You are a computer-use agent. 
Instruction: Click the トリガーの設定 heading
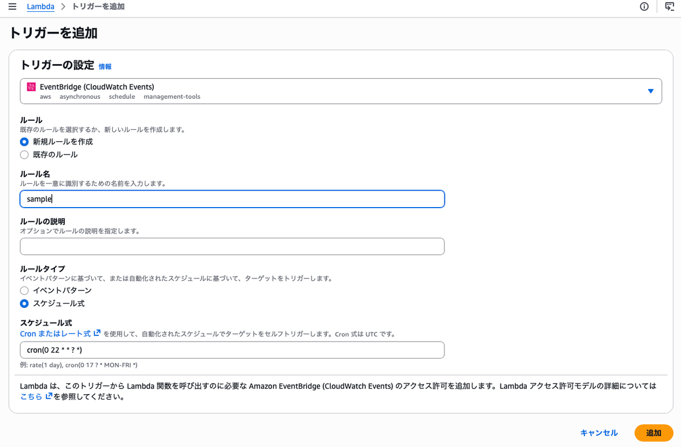[x=57, y=65]
